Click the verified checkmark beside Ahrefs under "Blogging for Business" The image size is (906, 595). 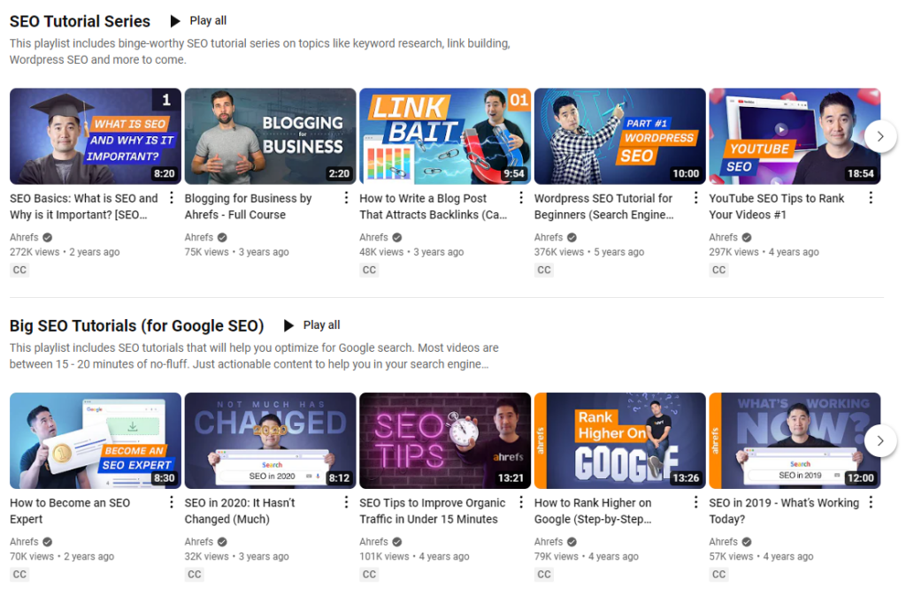pos(221,237)
